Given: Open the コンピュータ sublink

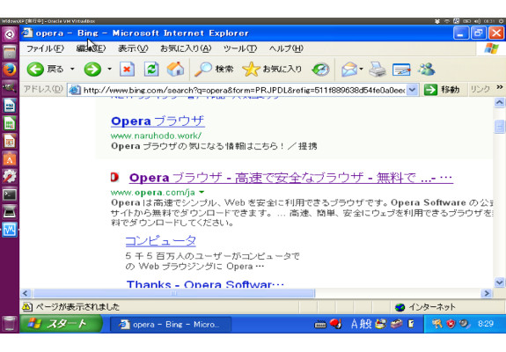Looking at the screenshot, I should point(161,241).
